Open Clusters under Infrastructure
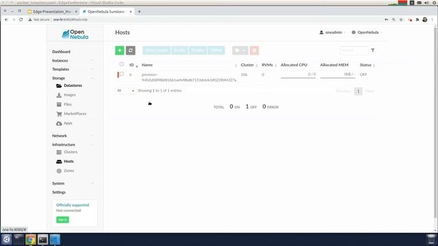Screen dimensions: 438x246 tap(67, 152)
